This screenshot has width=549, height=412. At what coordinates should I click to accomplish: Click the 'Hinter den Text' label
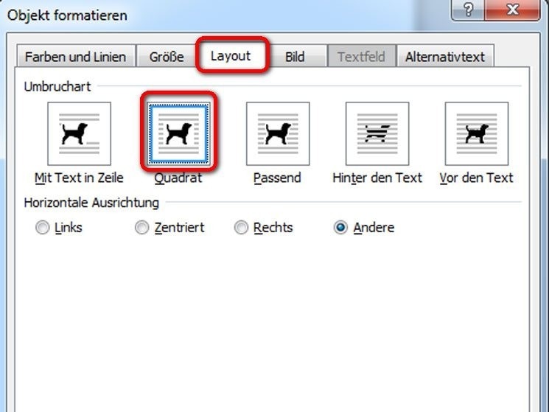coord(377,178)
